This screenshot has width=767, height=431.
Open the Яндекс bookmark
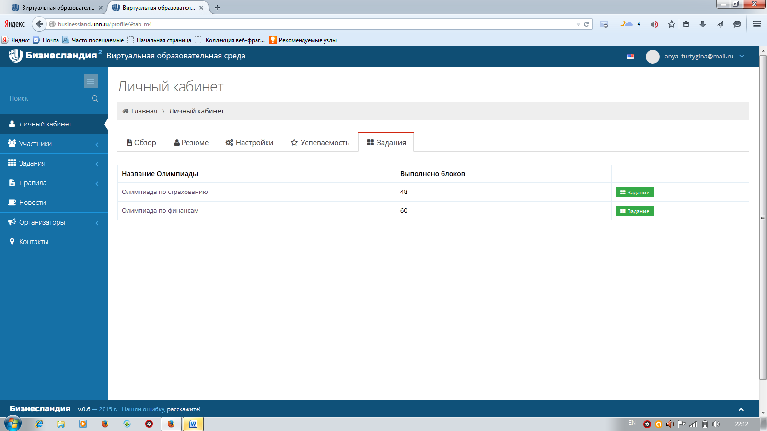tap(16, 40)
